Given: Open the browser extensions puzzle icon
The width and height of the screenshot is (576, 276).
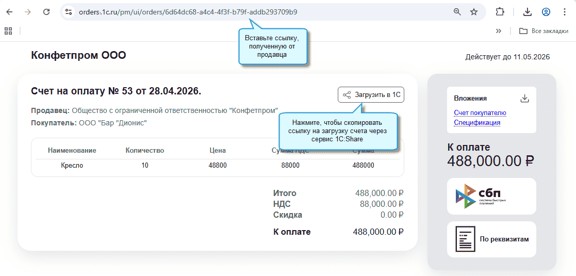Looking at the screenshot, I should (500, 12).
